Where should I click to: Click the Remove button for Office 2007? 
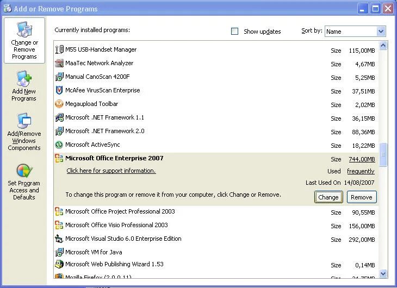tap(362, 197)
